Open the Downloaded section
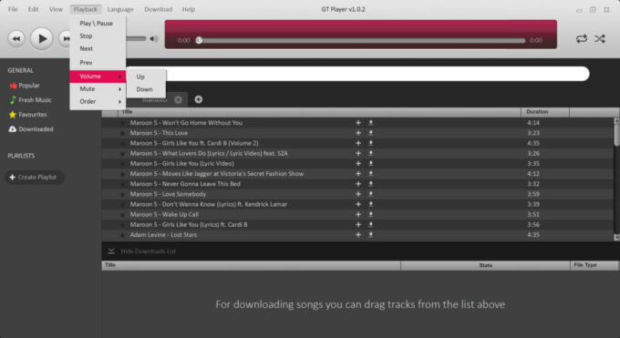This screenshot has height=338, width=620. click(31, 129)
